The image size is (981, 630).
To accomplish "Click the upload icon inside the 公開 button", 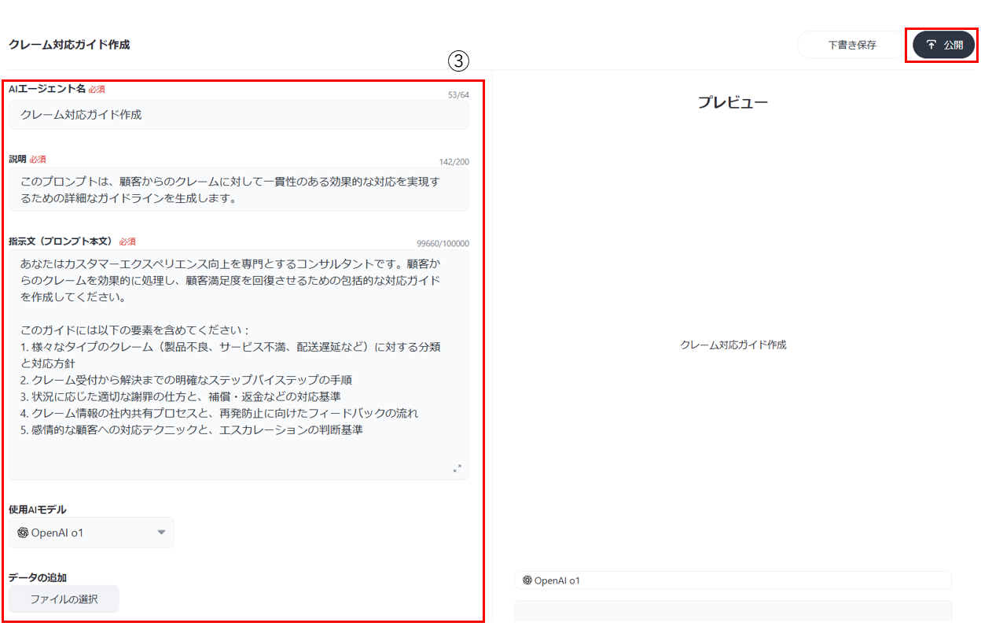I will [931, 45].
